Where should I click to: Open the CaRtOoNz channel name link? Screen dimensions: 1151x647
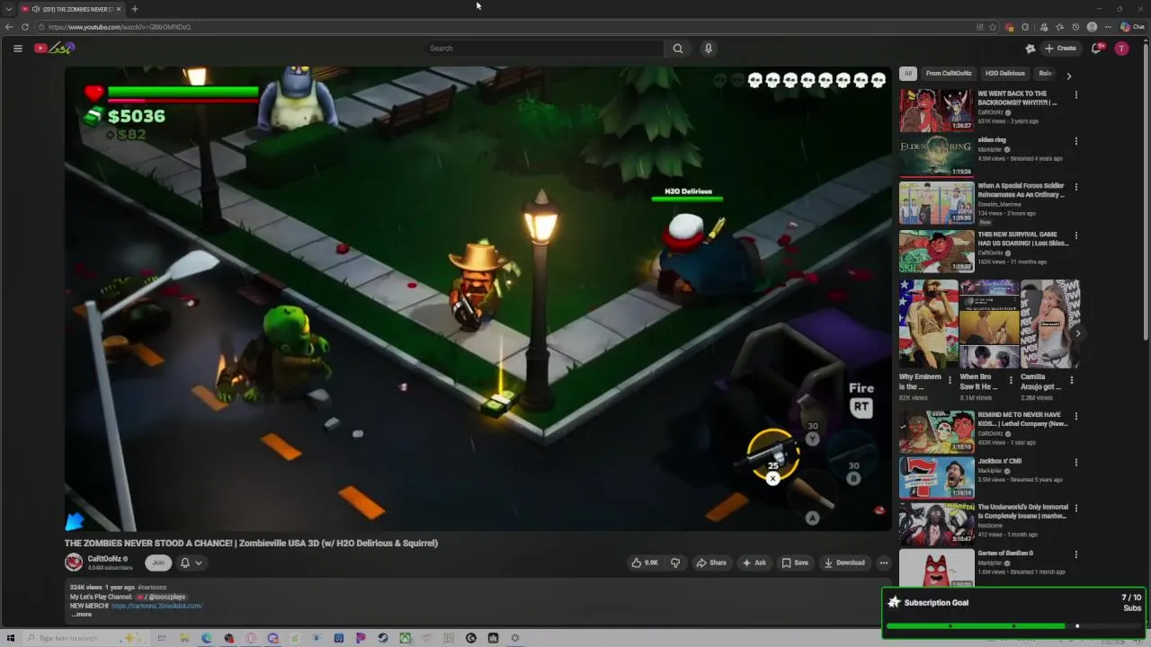(104, 559)
